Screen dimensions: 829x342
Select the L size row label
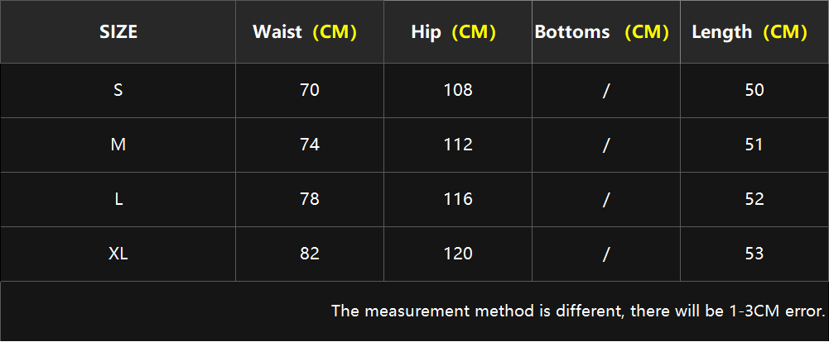[118, 199]
